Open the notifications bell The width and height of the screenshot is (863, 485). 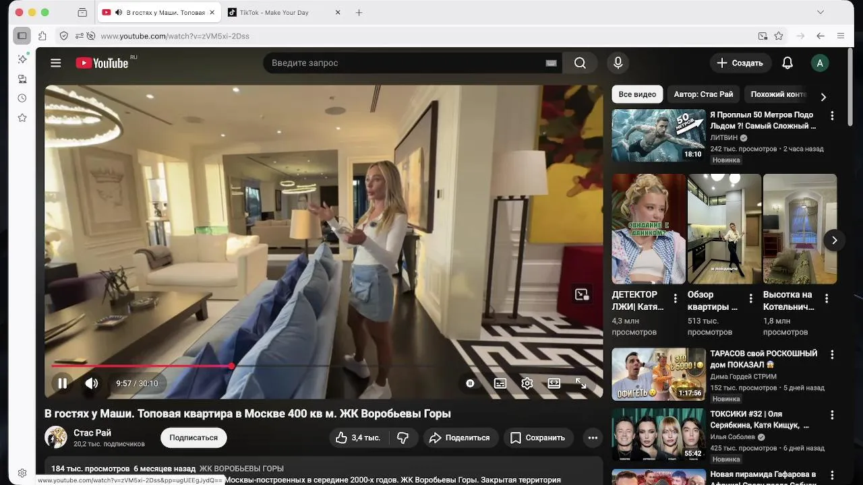(787, 63)
